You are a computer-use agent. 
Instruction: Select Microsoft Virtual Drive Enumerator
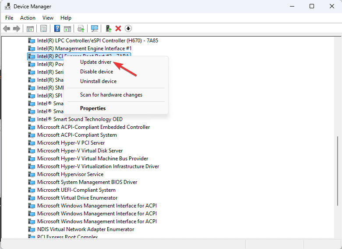click(77, 198)
